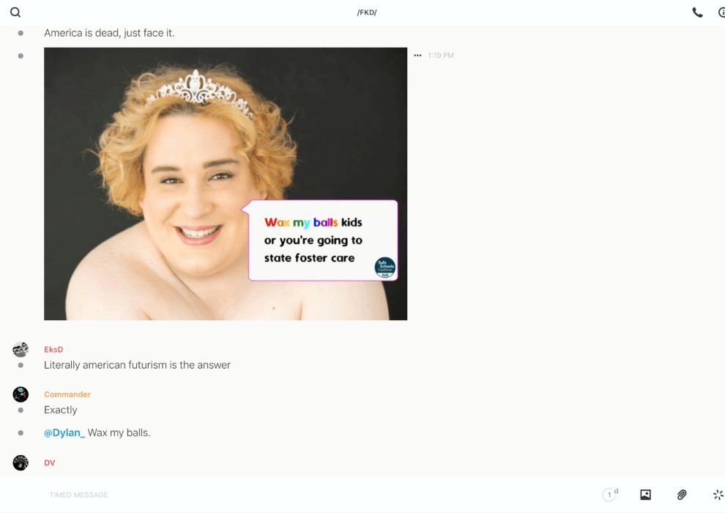This screenshot has width=725, height=513.
Task: Click the 1:19 PM message timestamp
Action: (441, 56)
